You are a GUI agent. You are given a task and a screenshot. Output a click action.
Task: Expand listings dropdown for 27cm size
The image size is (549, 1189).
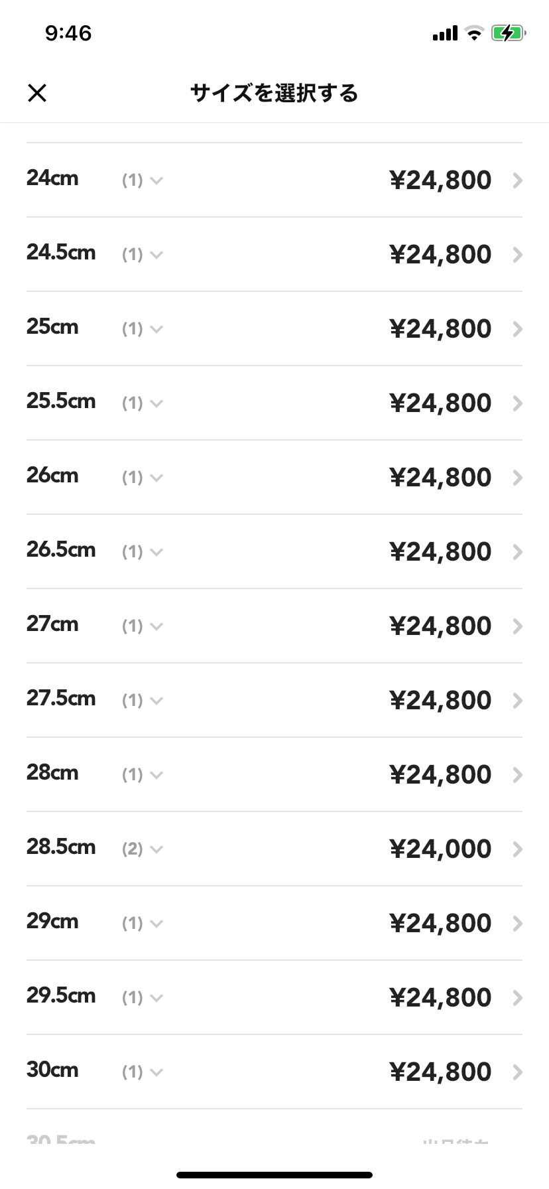pos(143,626)
